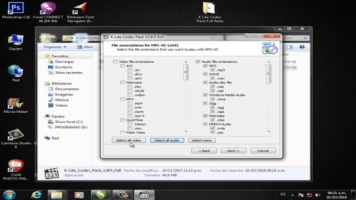Image resolution: width=356 pixels, height=200 pixels.
Task: Open Bitstream Font Navigator desktop icon
Action: 80,12
